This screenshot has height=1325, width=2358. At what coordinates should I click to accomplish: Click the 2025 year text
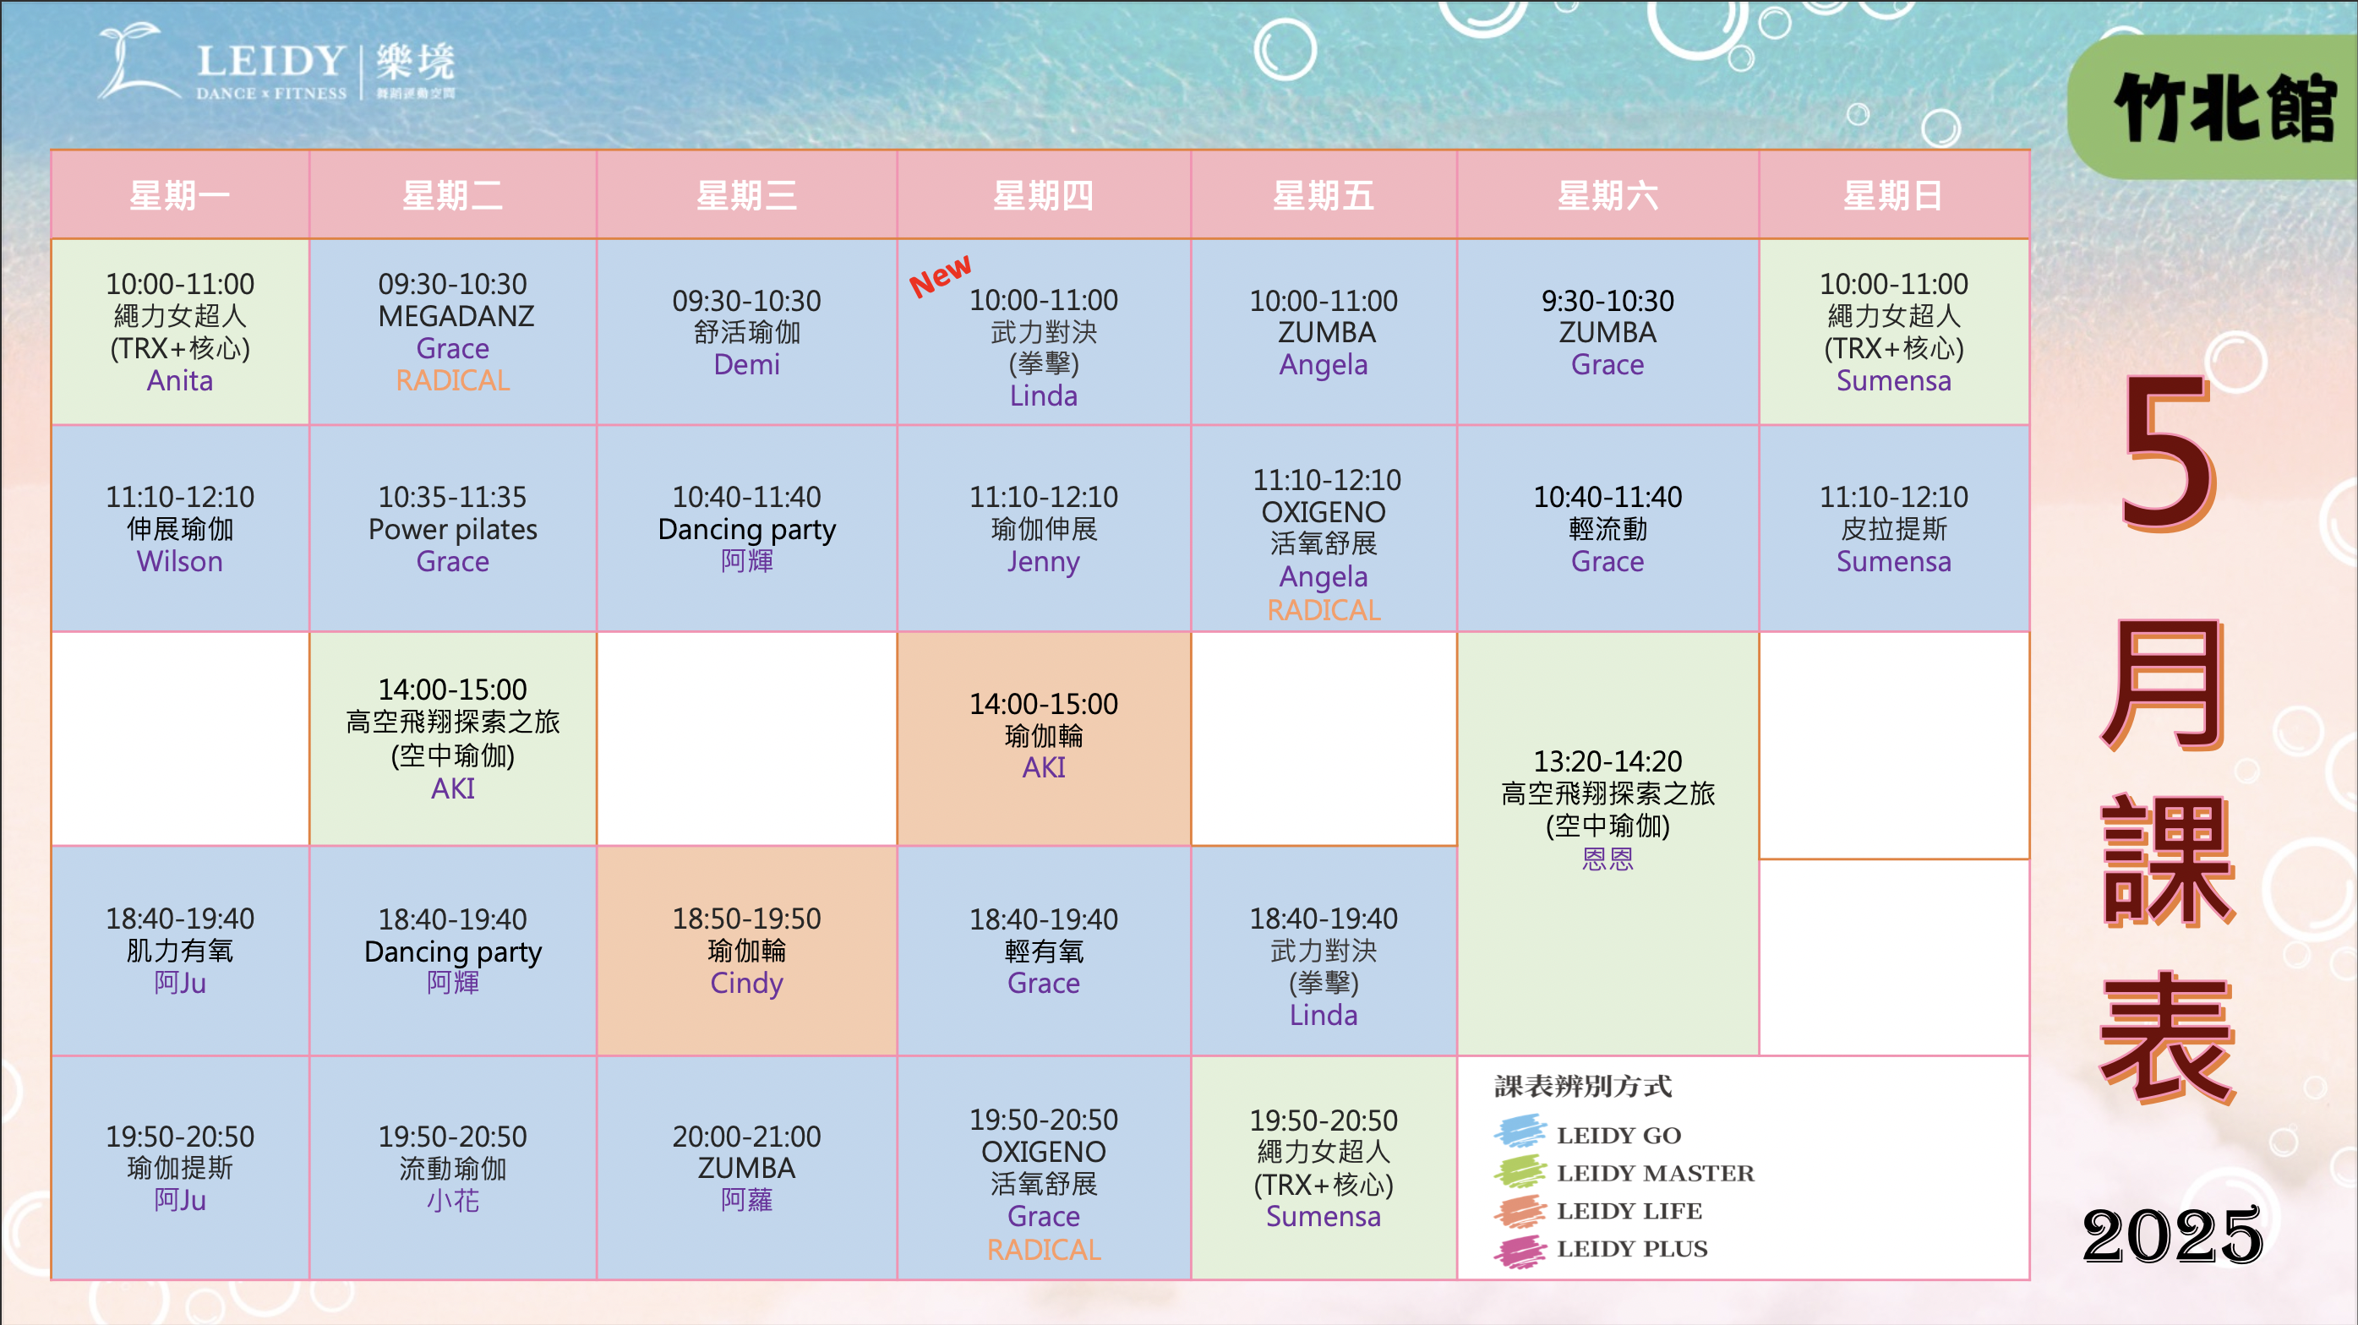[2172, 1236]
